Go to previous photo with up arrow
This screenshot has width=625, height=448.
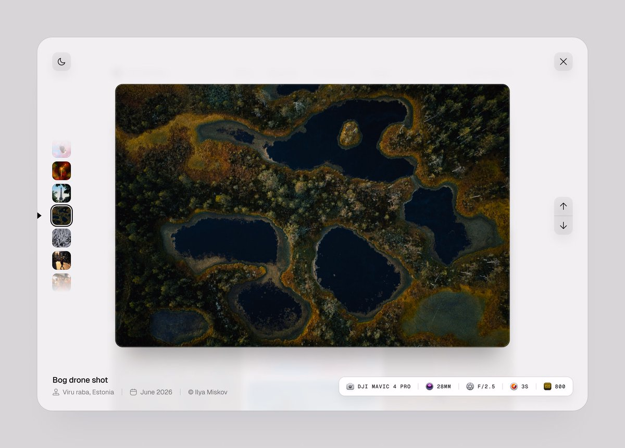[563, 206]
